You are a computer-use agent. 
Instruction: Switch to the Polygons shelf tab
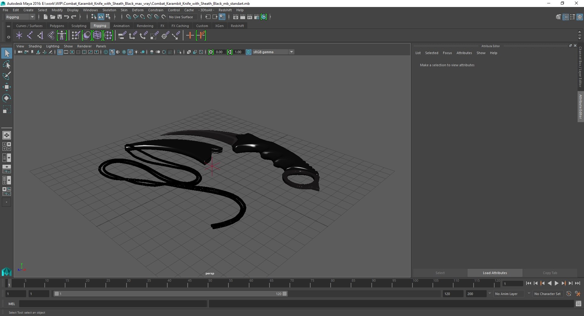(57, 26)
